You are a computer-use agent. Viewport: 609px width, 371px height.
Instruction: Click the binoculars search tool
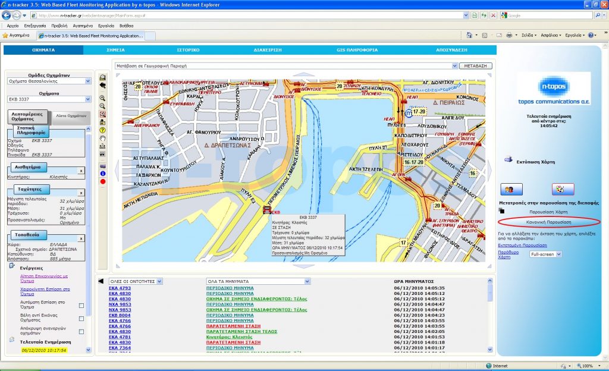pyautogui.click(x=102, y=154)
